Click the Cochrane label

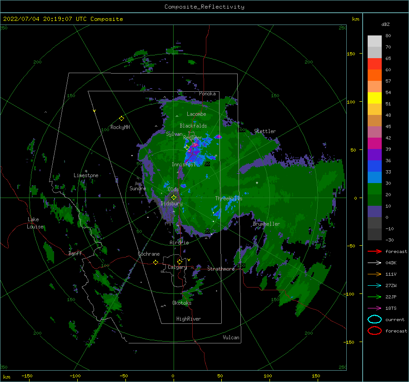(149, 254)
